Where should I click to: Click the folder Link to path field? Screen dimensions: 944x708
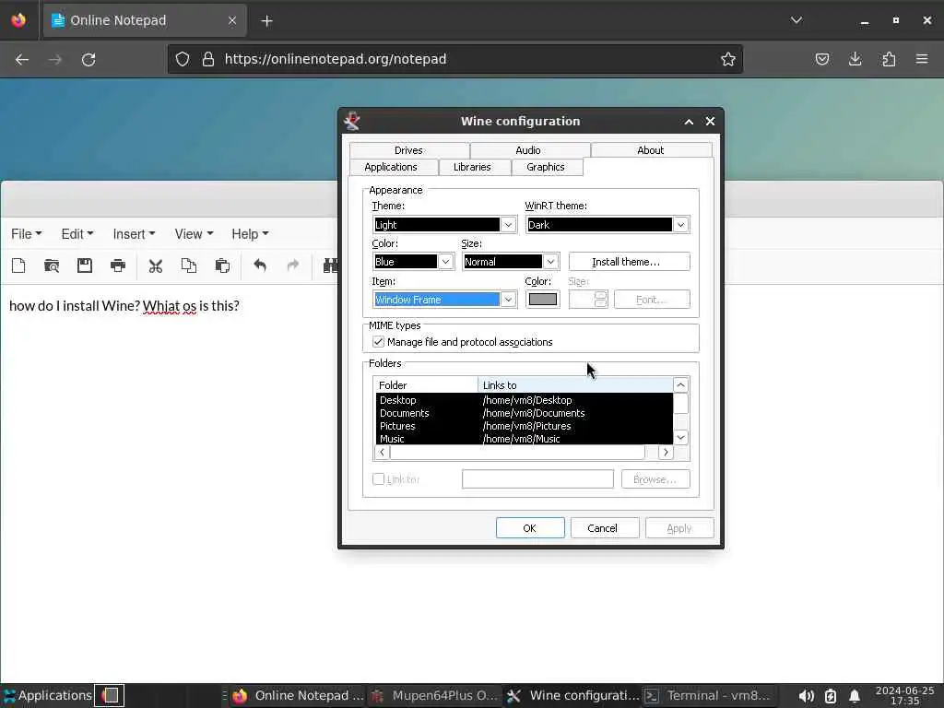tap(537, 479)
